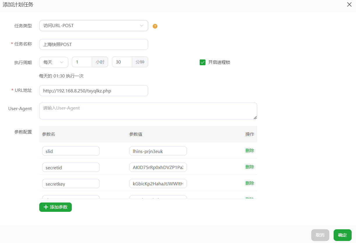Viewport: 356px width, 243px height.
Task: Click the minute input field showing 30
Action: tap(122, 62)
